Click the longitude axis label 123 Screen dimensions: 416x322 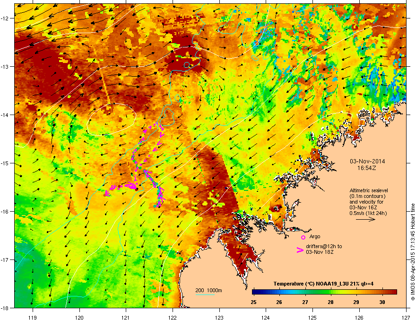[x=219, y=317]
